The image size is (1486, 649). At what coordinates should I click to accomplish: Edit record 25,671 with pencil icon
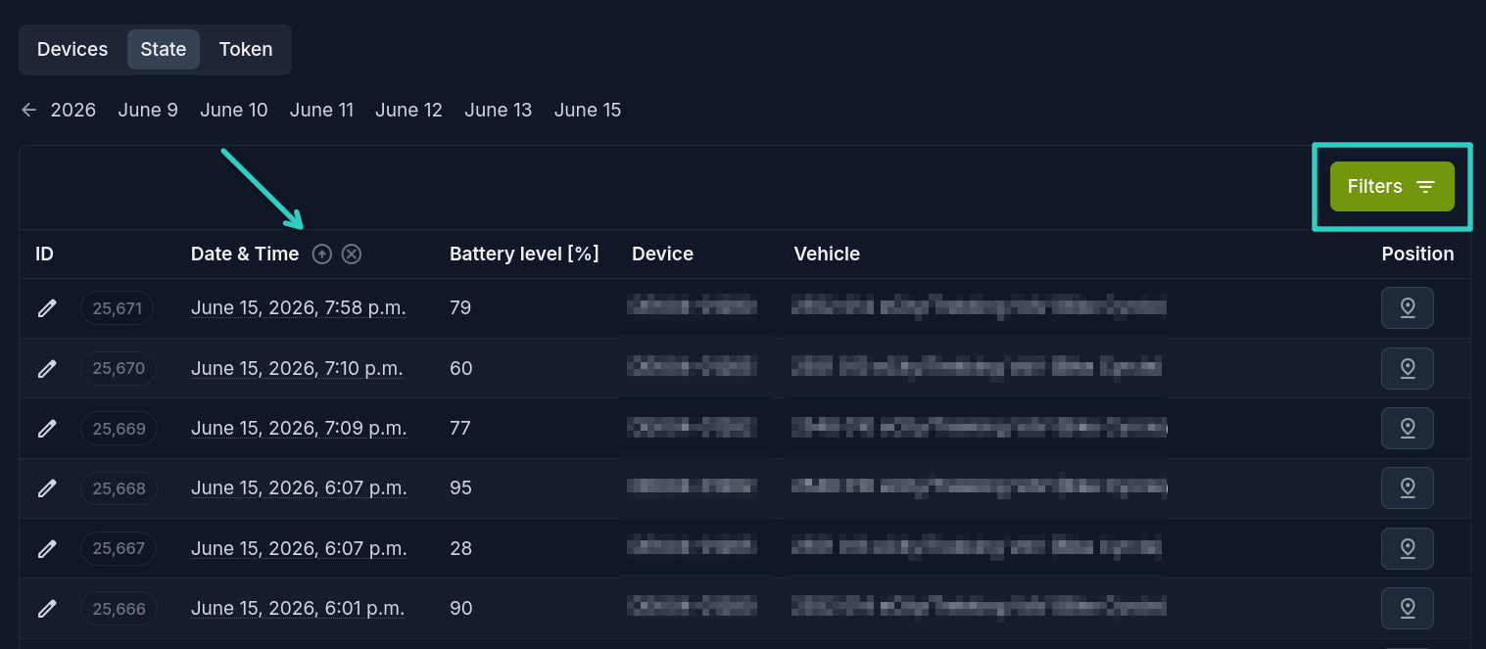(47, 309)
